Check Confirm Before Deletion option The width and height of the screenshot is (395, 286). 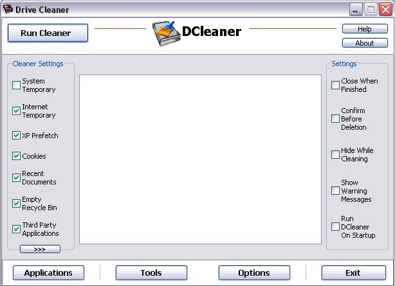(335, 119)
